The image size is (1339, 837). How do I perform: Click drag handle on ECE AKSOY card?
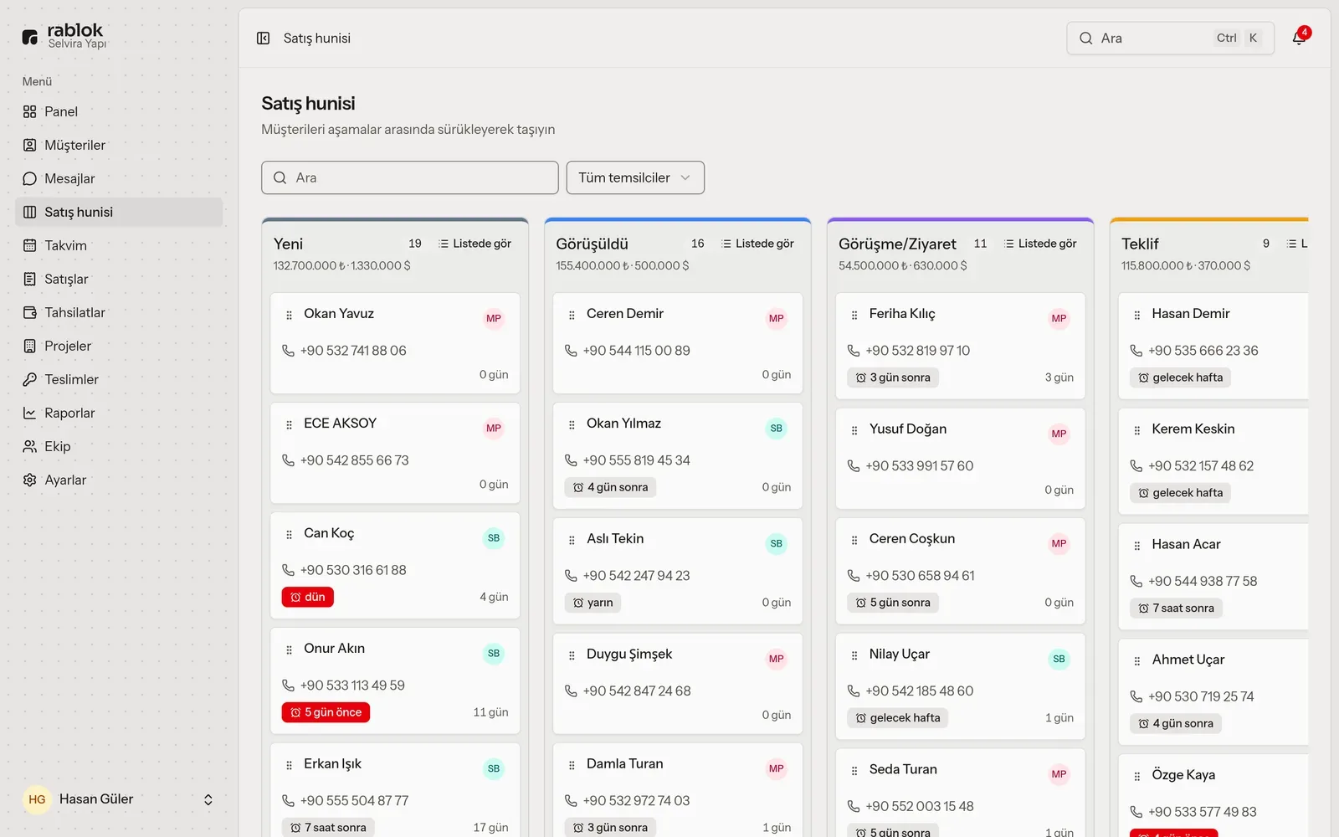(x=289, y=424)
